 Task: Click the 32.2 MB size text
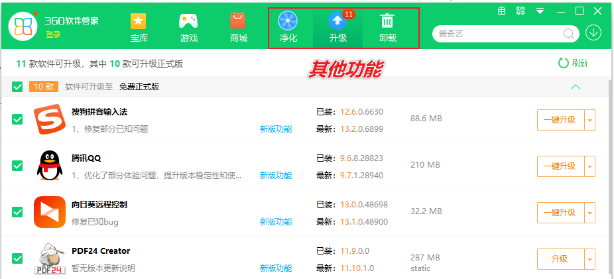click(426, 211)
